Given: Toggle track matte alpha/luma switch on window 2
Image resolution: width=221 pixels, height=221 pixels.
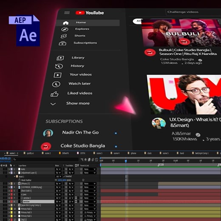Looking at the screenshot, I should [x=76, y=198].
